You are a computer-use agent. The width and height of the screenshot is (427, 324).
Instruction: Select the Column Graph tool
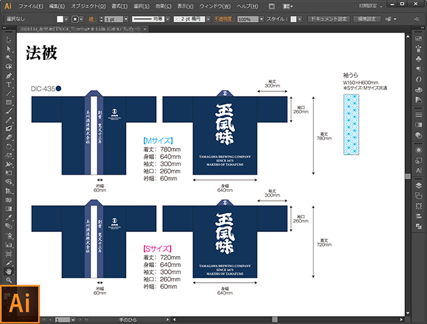point(9,245)
